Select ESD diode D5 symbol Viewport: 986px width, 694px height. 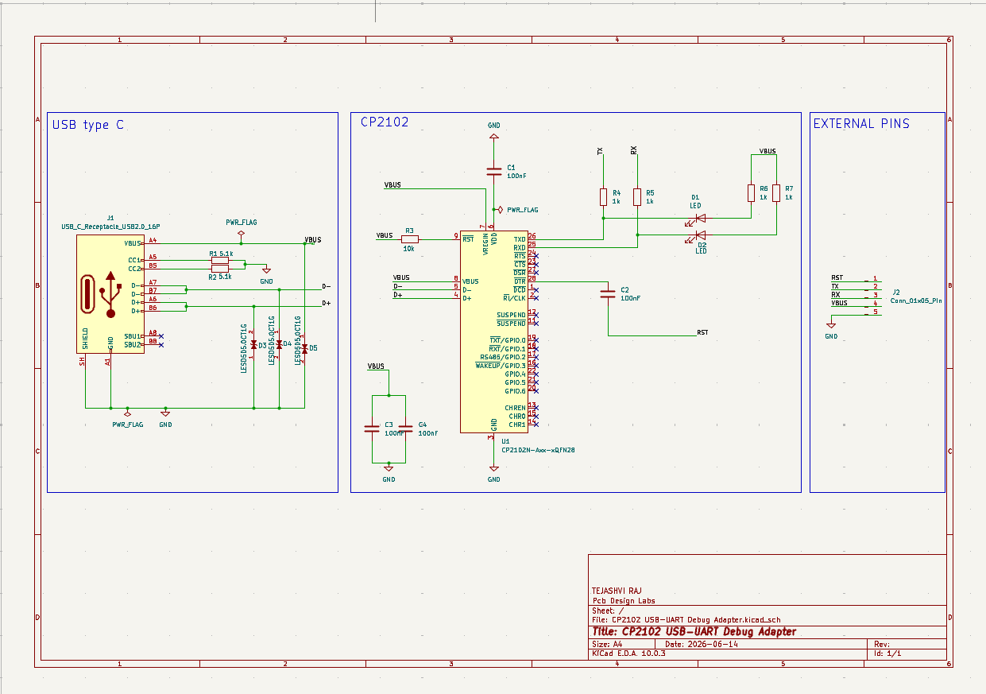coord(304,348)
